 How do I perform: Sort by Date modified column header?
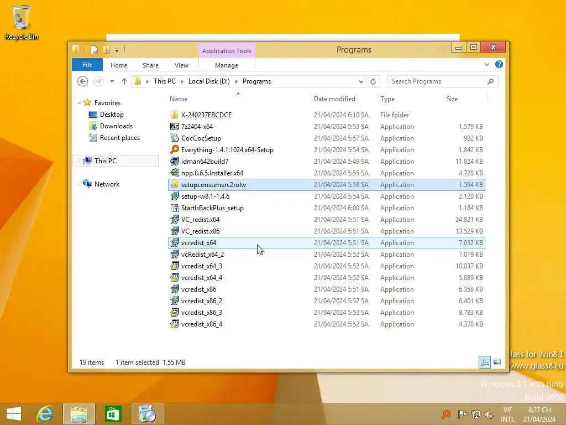tap(334, 99)
